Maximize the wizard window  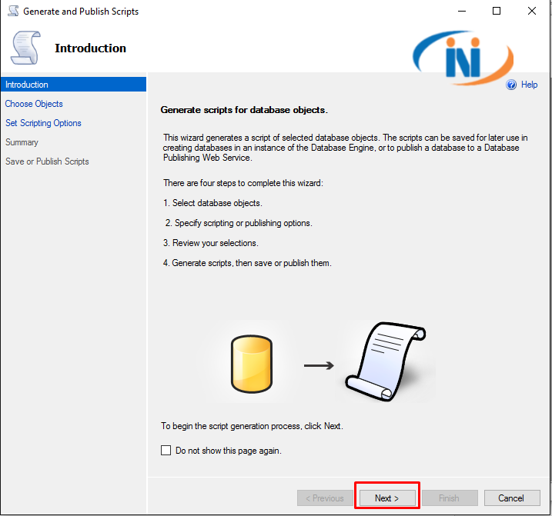coord(497,11)
